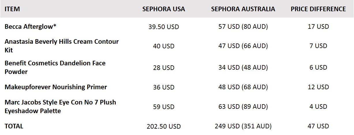This screenshot has width=354, height=135.
Task: Select the Makeupforever Nourishing Primer item
Action: (56, 87)
